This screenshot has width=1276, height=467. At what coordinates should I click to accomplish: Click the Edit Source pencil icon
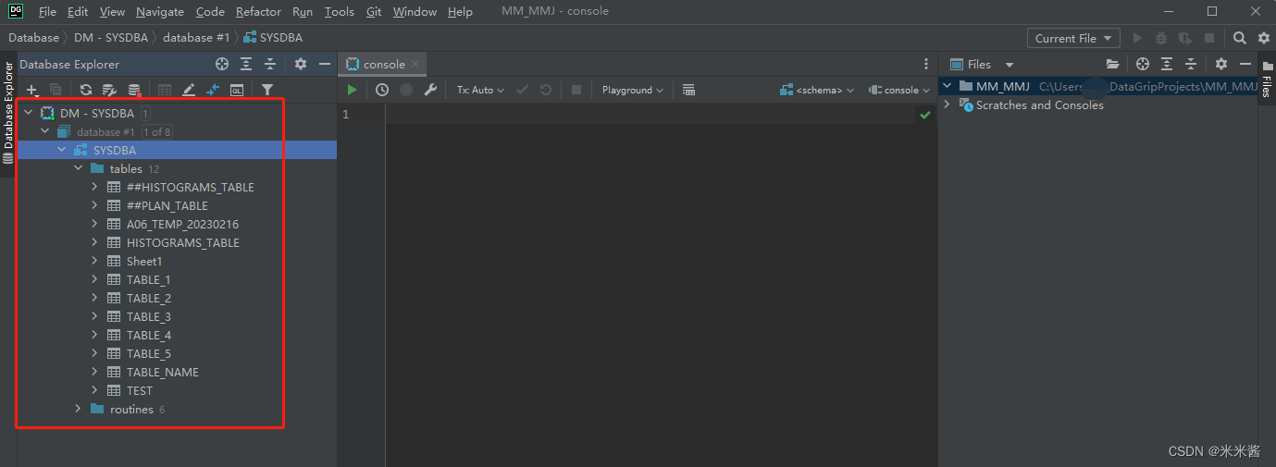coord(189,90)
